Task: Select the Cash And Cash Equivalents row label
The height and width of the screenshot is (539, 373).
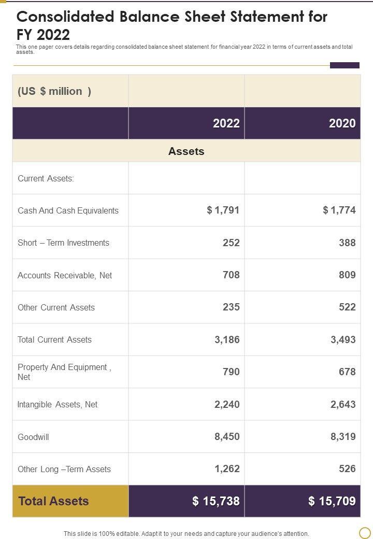Action: 68,210
